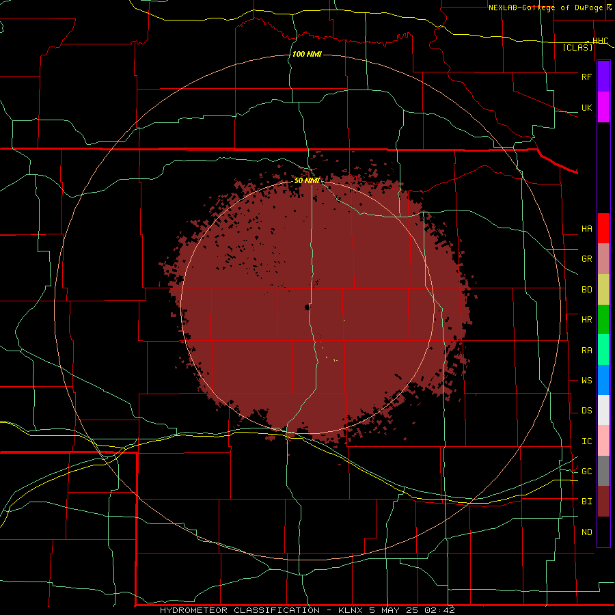Click the RF purple legend swatch
Screen dimensions: 615x615
[x=603, y=77]
